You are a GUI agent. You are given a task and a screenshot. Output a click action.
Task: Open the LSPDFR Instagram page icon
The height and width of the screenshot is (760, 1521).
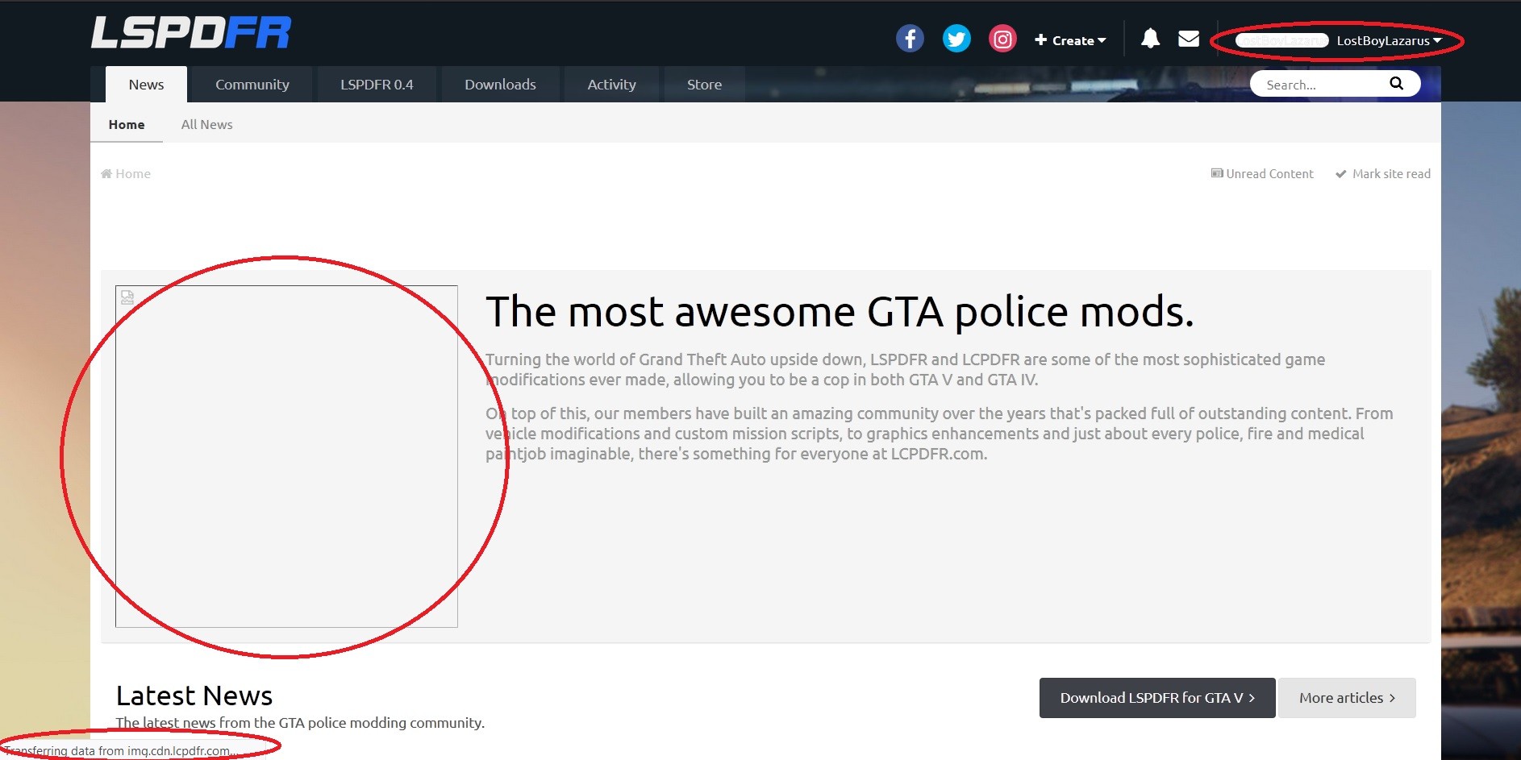[x=1002, y=39]
